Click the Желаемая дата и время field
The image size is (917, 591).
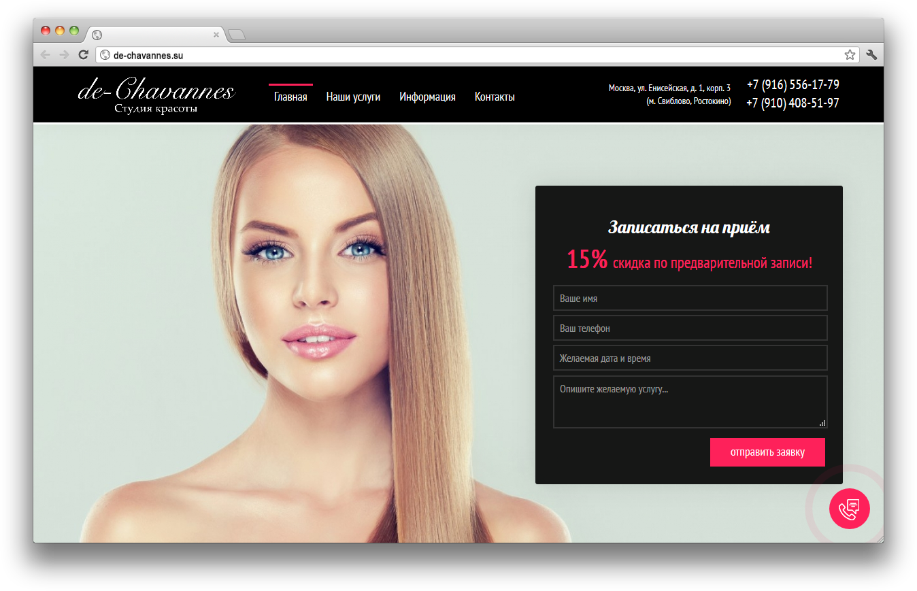pos(690,358)
